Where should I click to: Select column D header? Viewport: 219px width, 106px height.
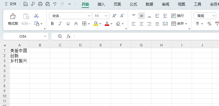[80, 45]
